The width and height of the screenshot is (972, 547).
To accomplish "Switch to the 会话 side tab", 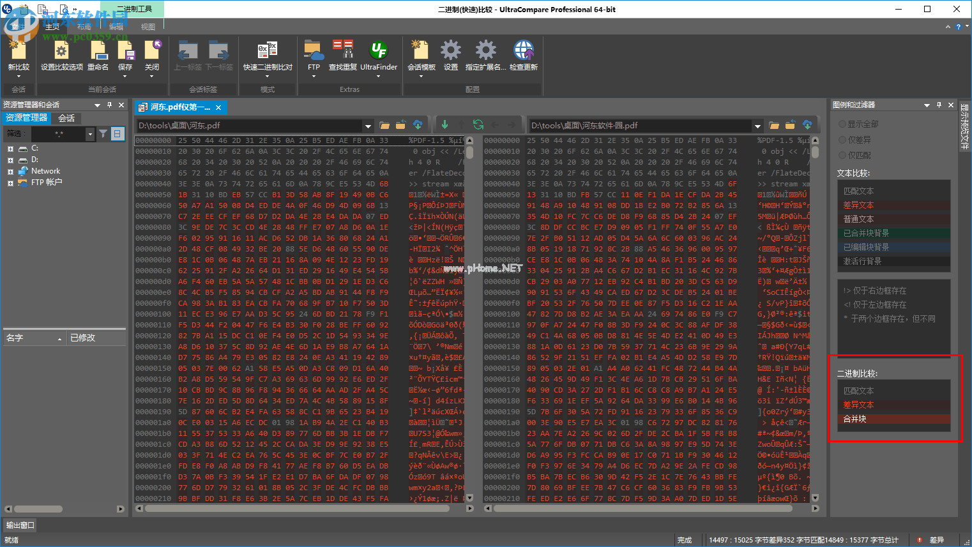I will click(x=66, y=118).
